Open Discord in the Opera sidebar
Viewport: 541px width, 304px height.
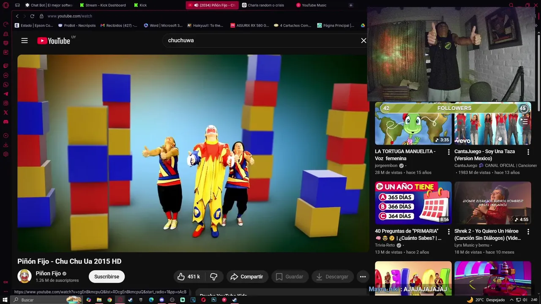point(5,122)
